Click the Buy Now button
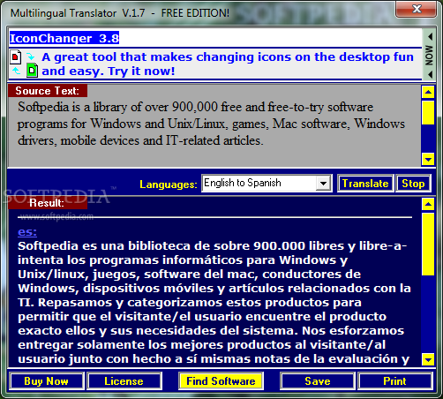 pyautogui.click(x=47, y=381)
